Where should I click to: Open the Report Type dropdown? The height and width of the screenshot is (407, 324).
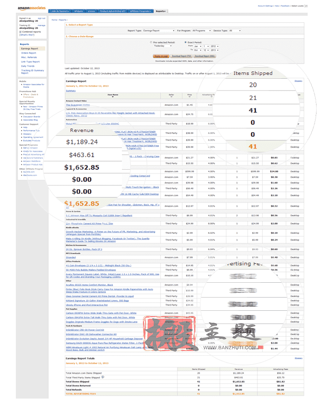pyautogui.click(x=159, y=31)
